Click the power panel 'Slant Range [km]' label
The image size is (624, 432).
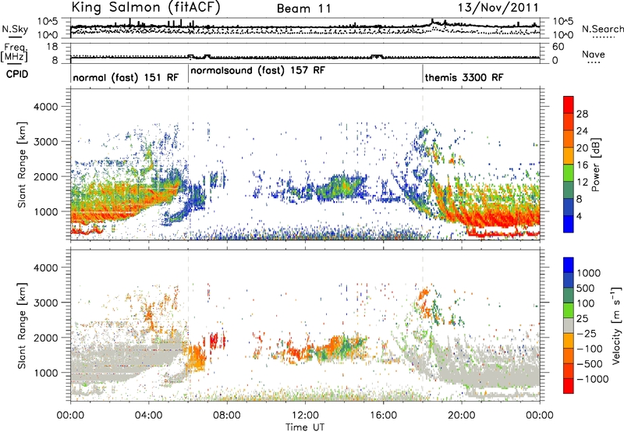coord(22,165)
